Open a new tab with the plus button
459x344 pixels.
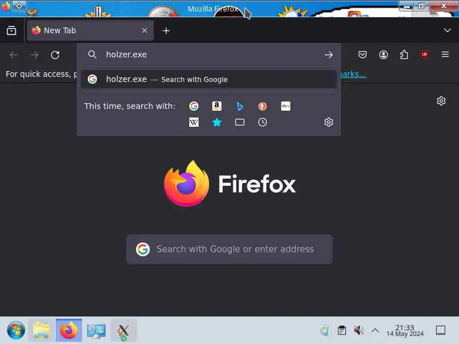166,31
